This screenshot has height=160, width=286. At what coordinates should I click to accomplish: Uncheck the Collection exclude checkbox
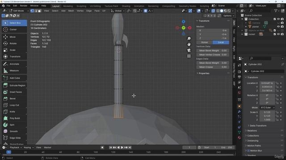click(x=275, y=19)
